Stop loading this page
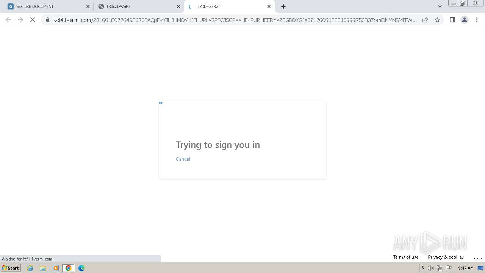The width and height of the screenshot is (485, 273). click(33, 20)
